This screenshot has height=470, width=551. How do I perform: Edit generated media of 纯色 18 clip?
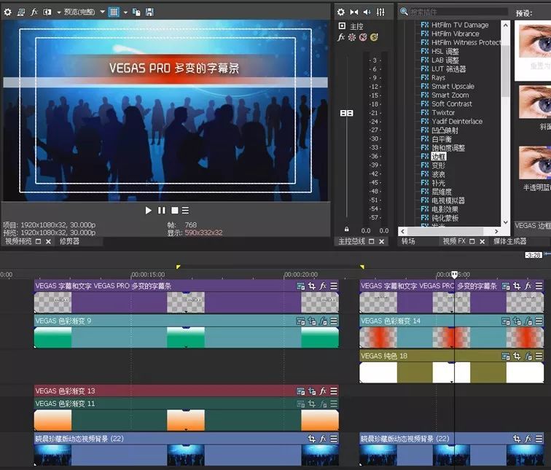click(506, 356)
